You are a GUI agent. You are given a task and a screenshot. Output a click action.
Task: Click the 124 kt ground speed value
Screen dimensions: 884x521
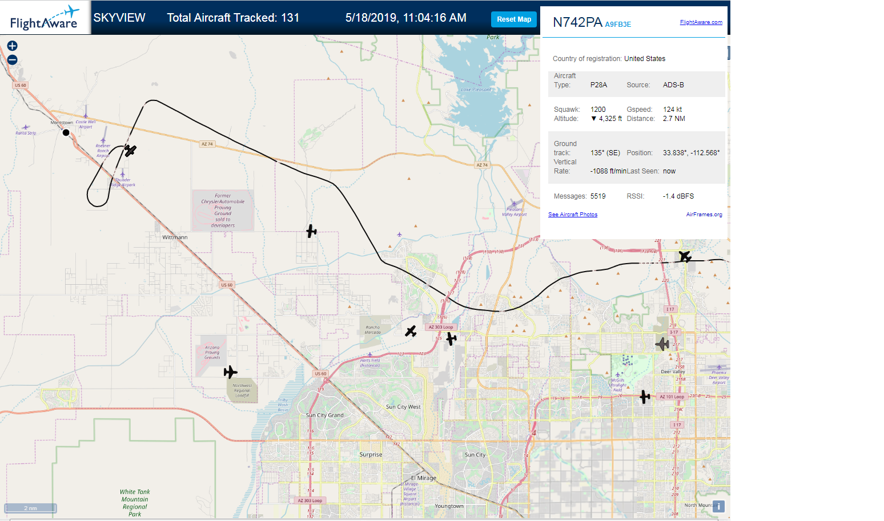point(672,110)
